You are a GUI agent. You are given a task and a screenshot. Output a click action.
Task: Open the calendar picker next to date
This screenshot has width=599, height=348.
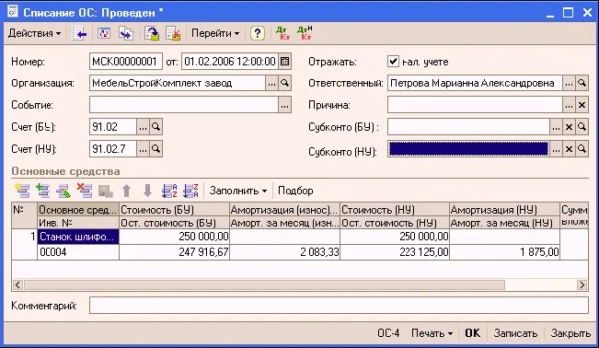click(284, 61)
